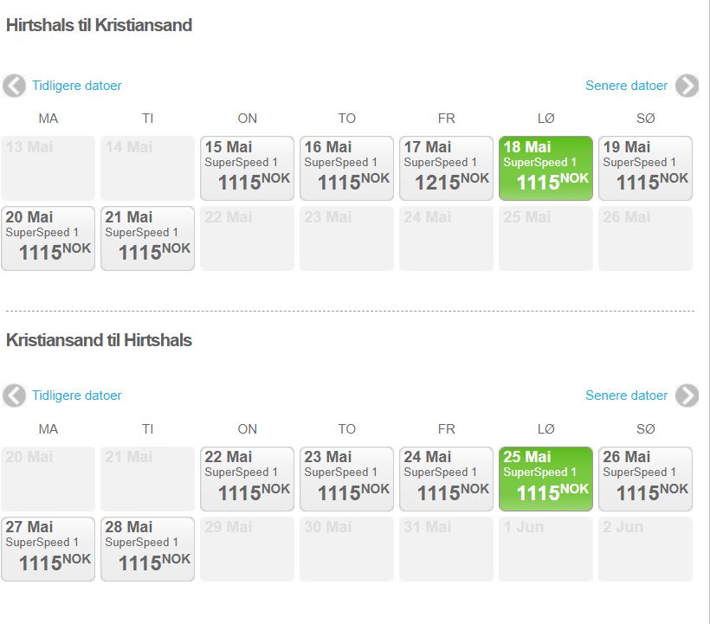The height and width of the screenshot is (624, 710).
Task: Click next dates arrow for Hirtshals to Kristiansand
Action: 687,86
